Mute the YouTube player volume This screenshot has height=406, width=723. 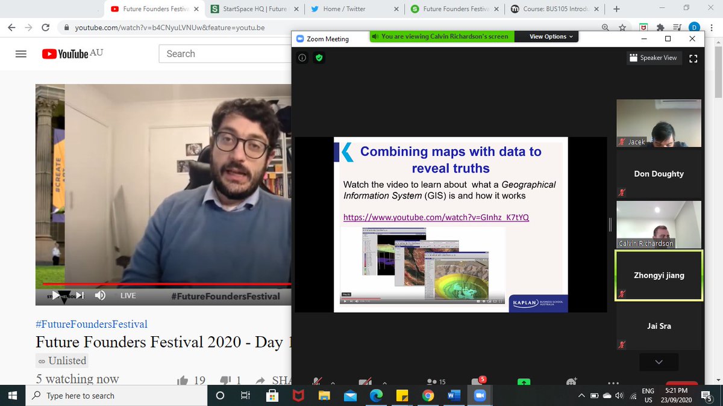(101, 295)
